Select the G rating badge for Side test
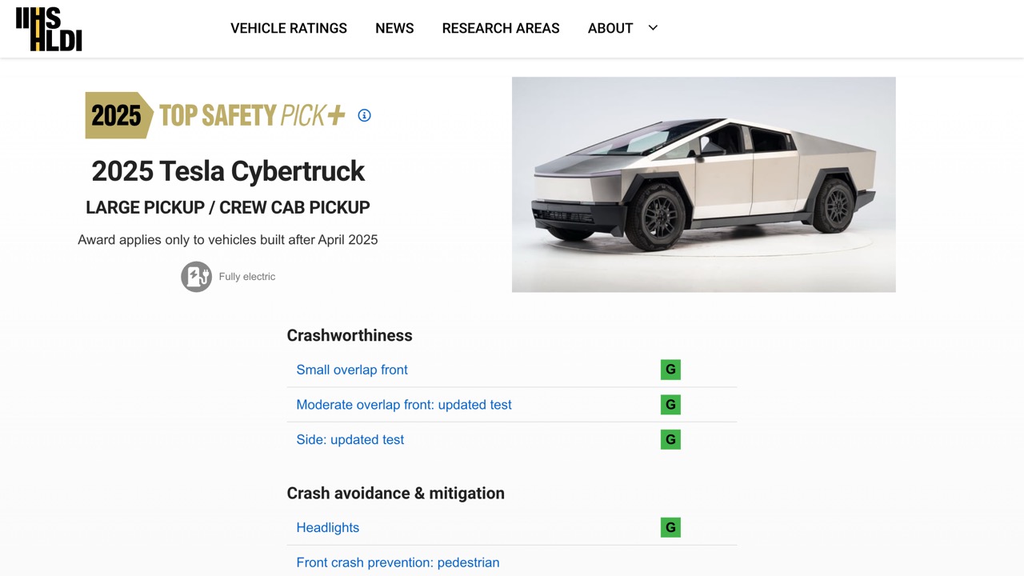The image size is (1024, 576). 670,439
